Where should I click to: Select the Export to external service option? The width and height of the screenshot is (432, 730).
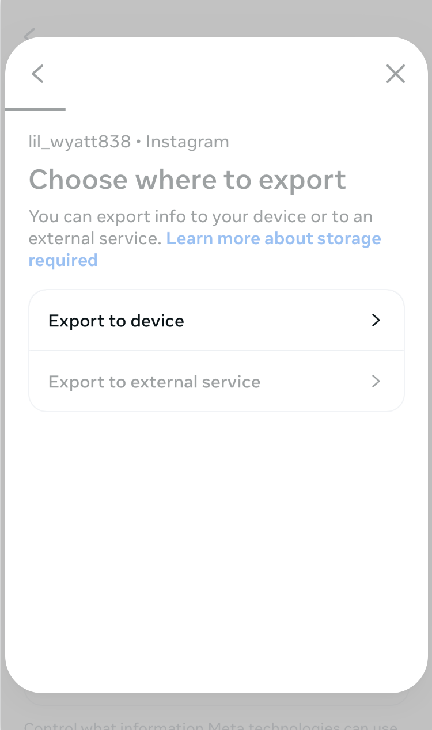[x=216, y=381]
